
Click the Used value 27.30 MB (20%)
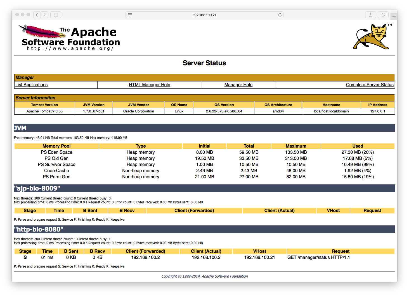click(358, 152)
